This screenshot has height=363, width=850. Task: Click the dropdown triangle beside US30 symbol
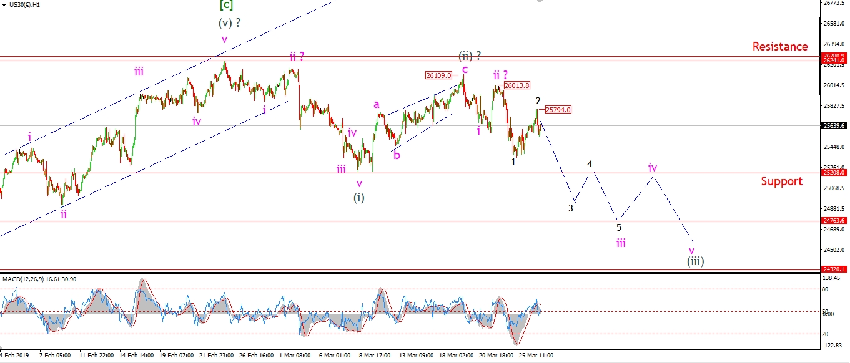pyautogui.click(x=4, y=4)
